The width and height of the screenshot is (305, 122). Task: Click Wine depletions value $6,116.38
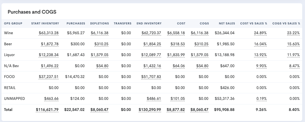[x=100, y=33]
